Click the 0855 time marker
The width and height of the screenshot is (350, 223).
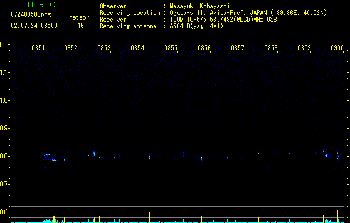tap(171, 48)
